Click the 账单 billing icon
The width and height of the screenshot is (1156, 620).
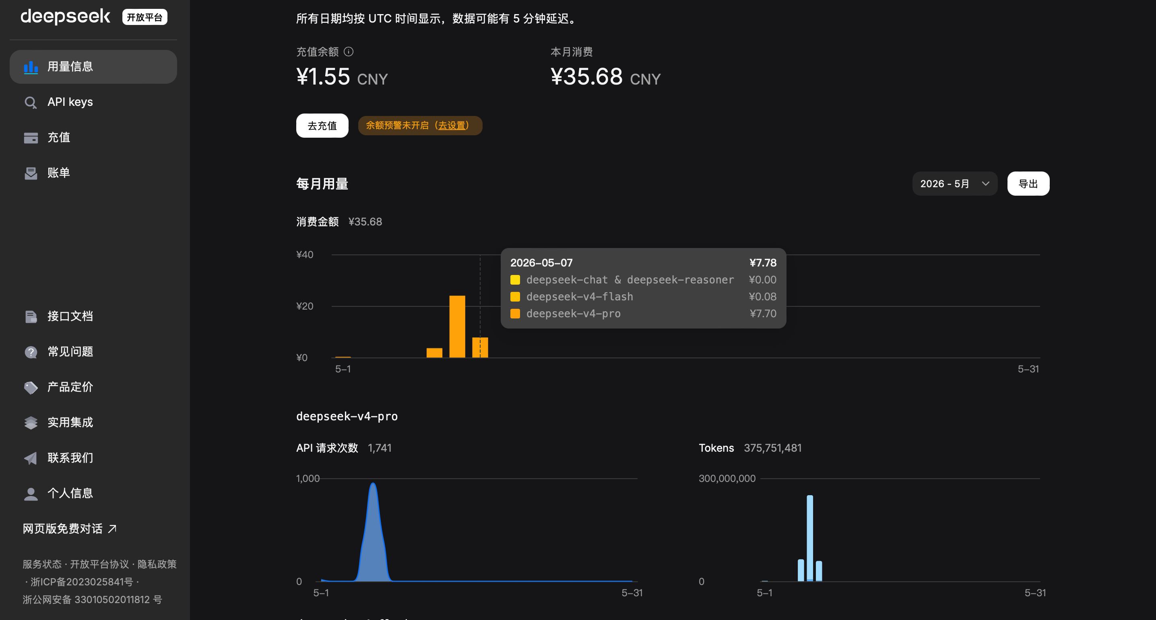tap(31, 173)
